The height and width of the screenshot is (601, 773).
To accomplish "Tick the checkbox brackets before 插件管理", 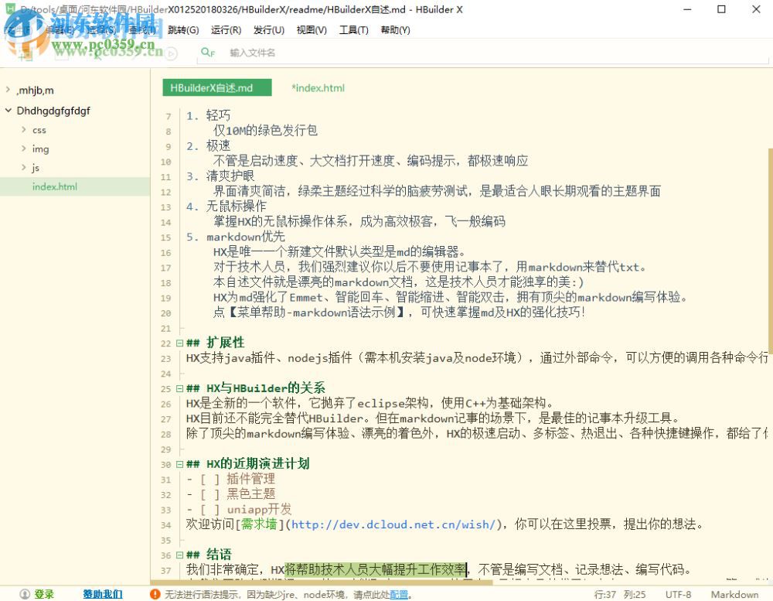I will pyautogui.click(x=209, y=479).
